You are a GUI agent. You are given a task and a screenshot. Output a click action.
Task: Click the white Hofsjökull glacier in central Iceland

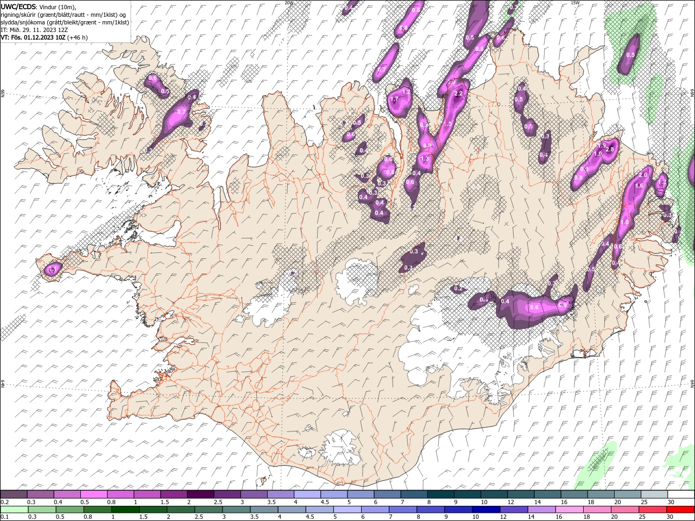click(x=357, y=282)
